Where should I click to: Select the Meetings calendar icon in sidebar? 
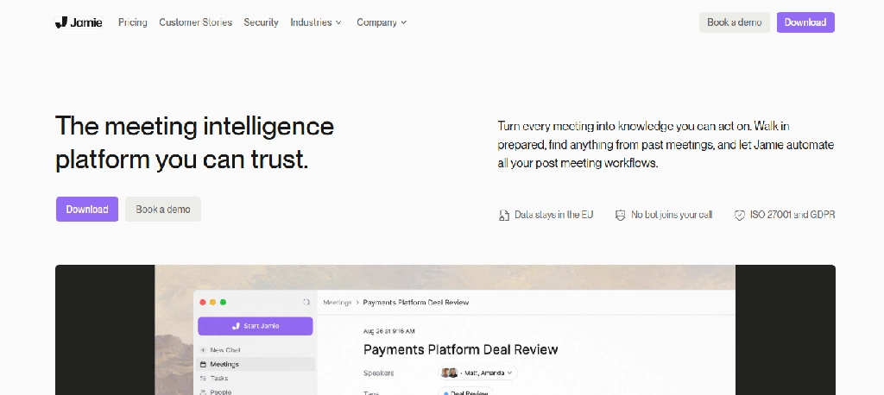(203, 364)
